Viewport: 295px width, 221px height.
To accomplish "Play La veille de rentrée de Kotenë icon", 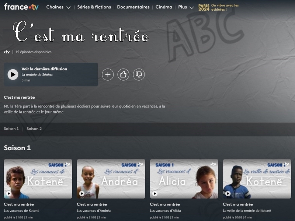I will coord(228,193).
